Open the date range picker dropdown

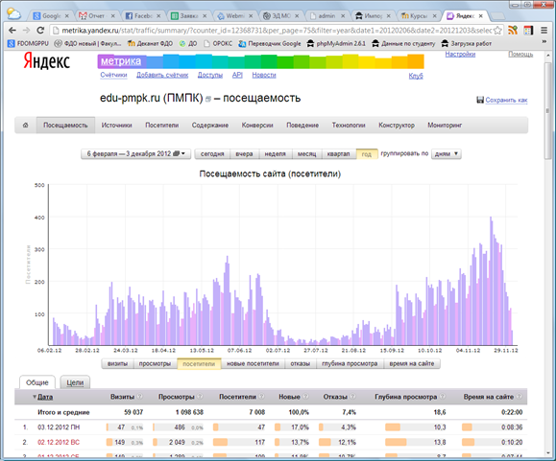point(135,154)
